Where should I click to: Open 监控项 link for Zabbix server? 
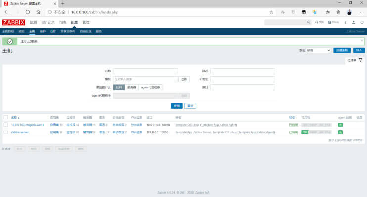71,132
